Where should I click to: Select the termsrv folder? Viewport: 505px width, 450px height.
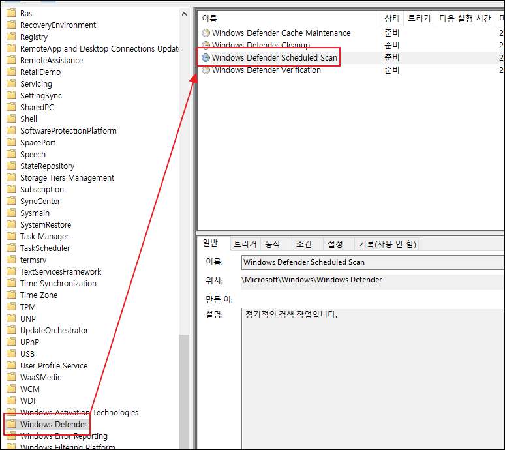pyautogui.click(x=33, y=260)
